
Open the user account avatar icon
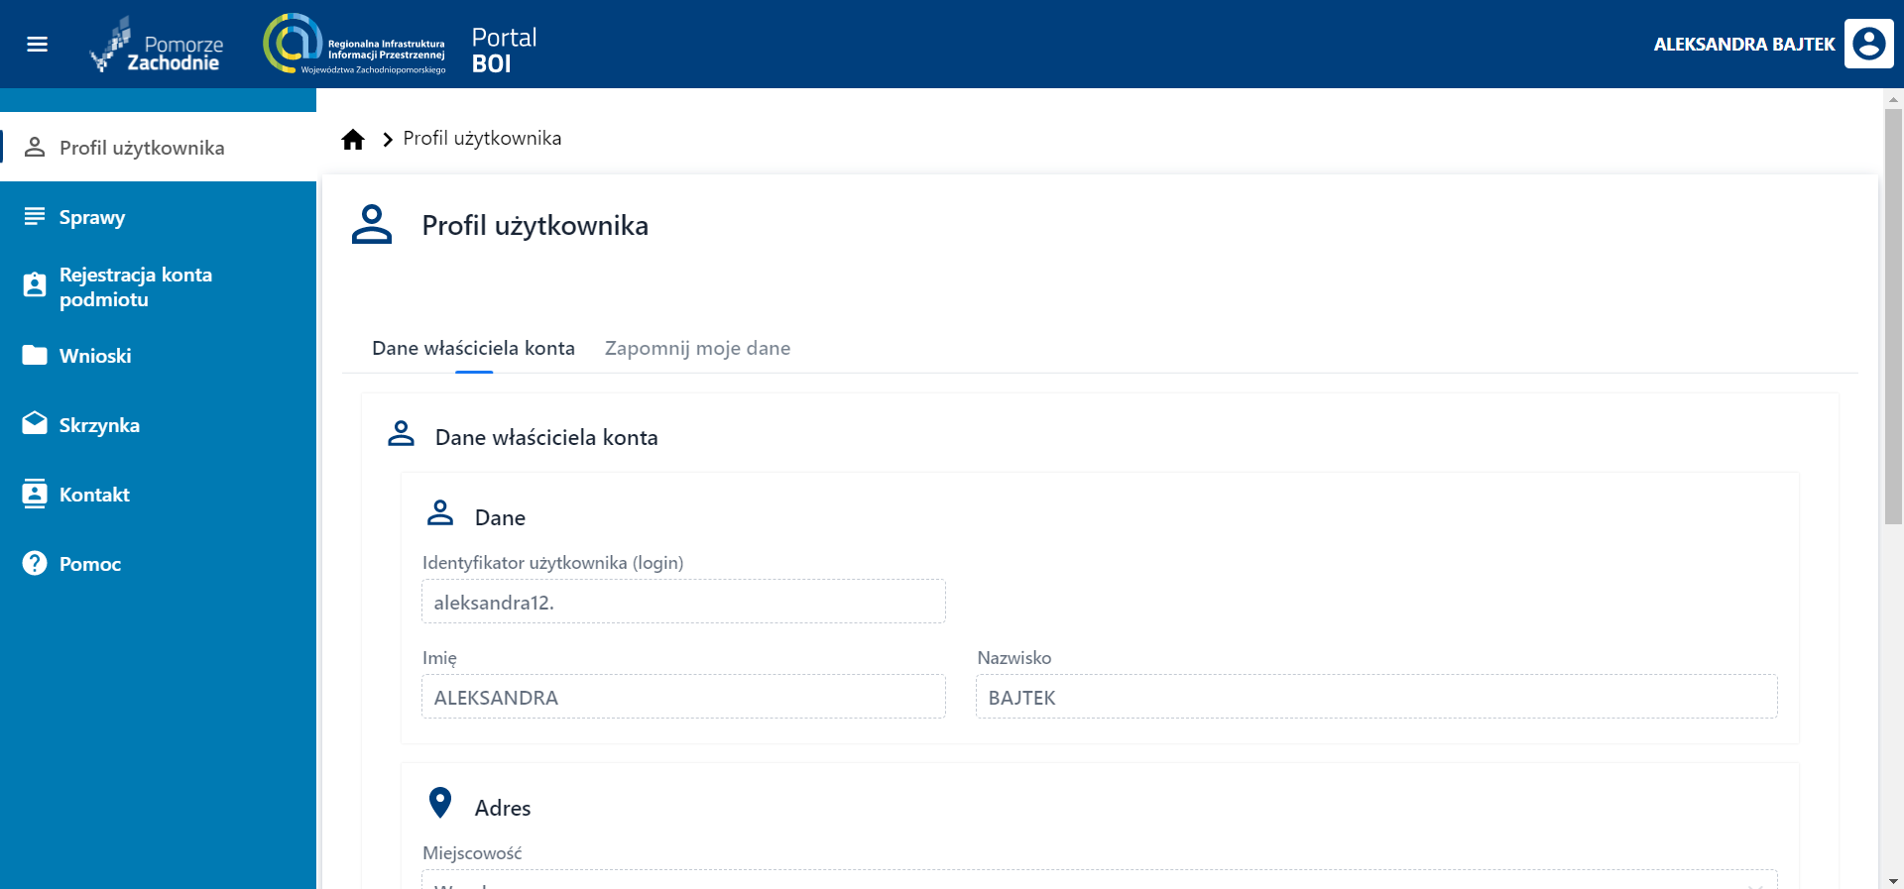pos(1868,44)
